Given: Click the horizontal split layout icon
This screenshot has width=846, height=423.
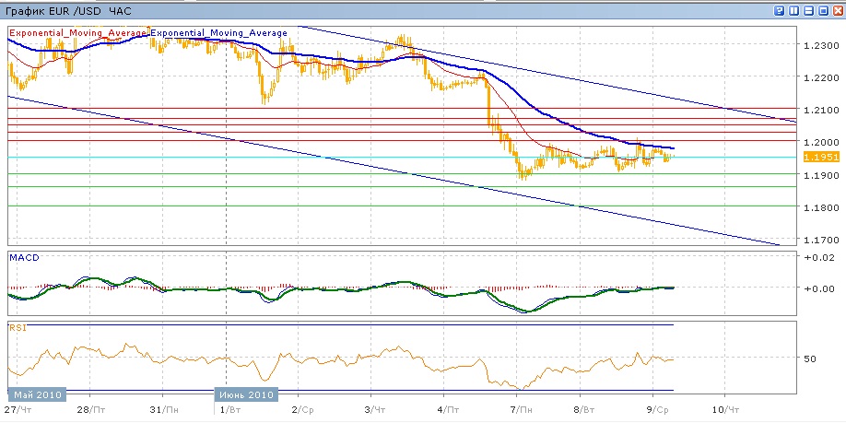Looking at the screenshot, I should coord(808,10).
